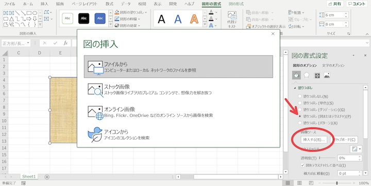This screenshot has height=186, width=371.
Task: Apply the white outlined Abc shape style
Action: [x=68, y=18]
